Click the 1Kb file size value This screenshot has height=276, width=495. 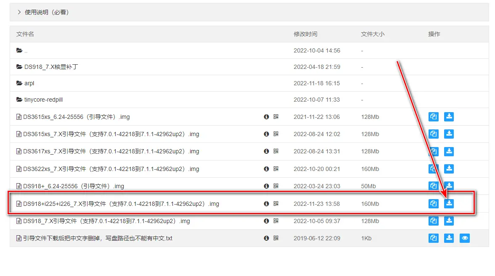366,239
